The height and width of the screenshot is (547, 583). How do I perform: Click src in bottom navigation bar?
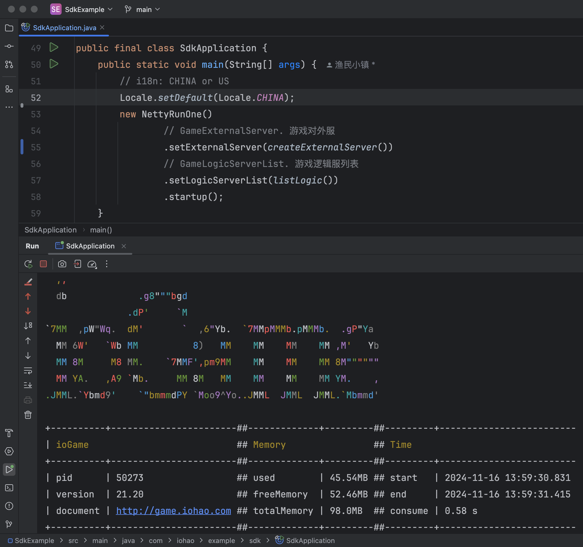coord(73,540)
